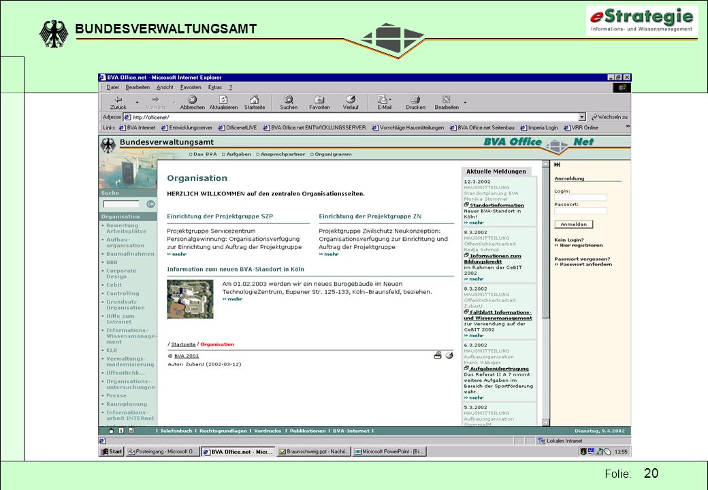Switch to Posteingang Microsoft Outlook taskbar item
This screenshot has width=708, height=490.
(x=163, y=451)
